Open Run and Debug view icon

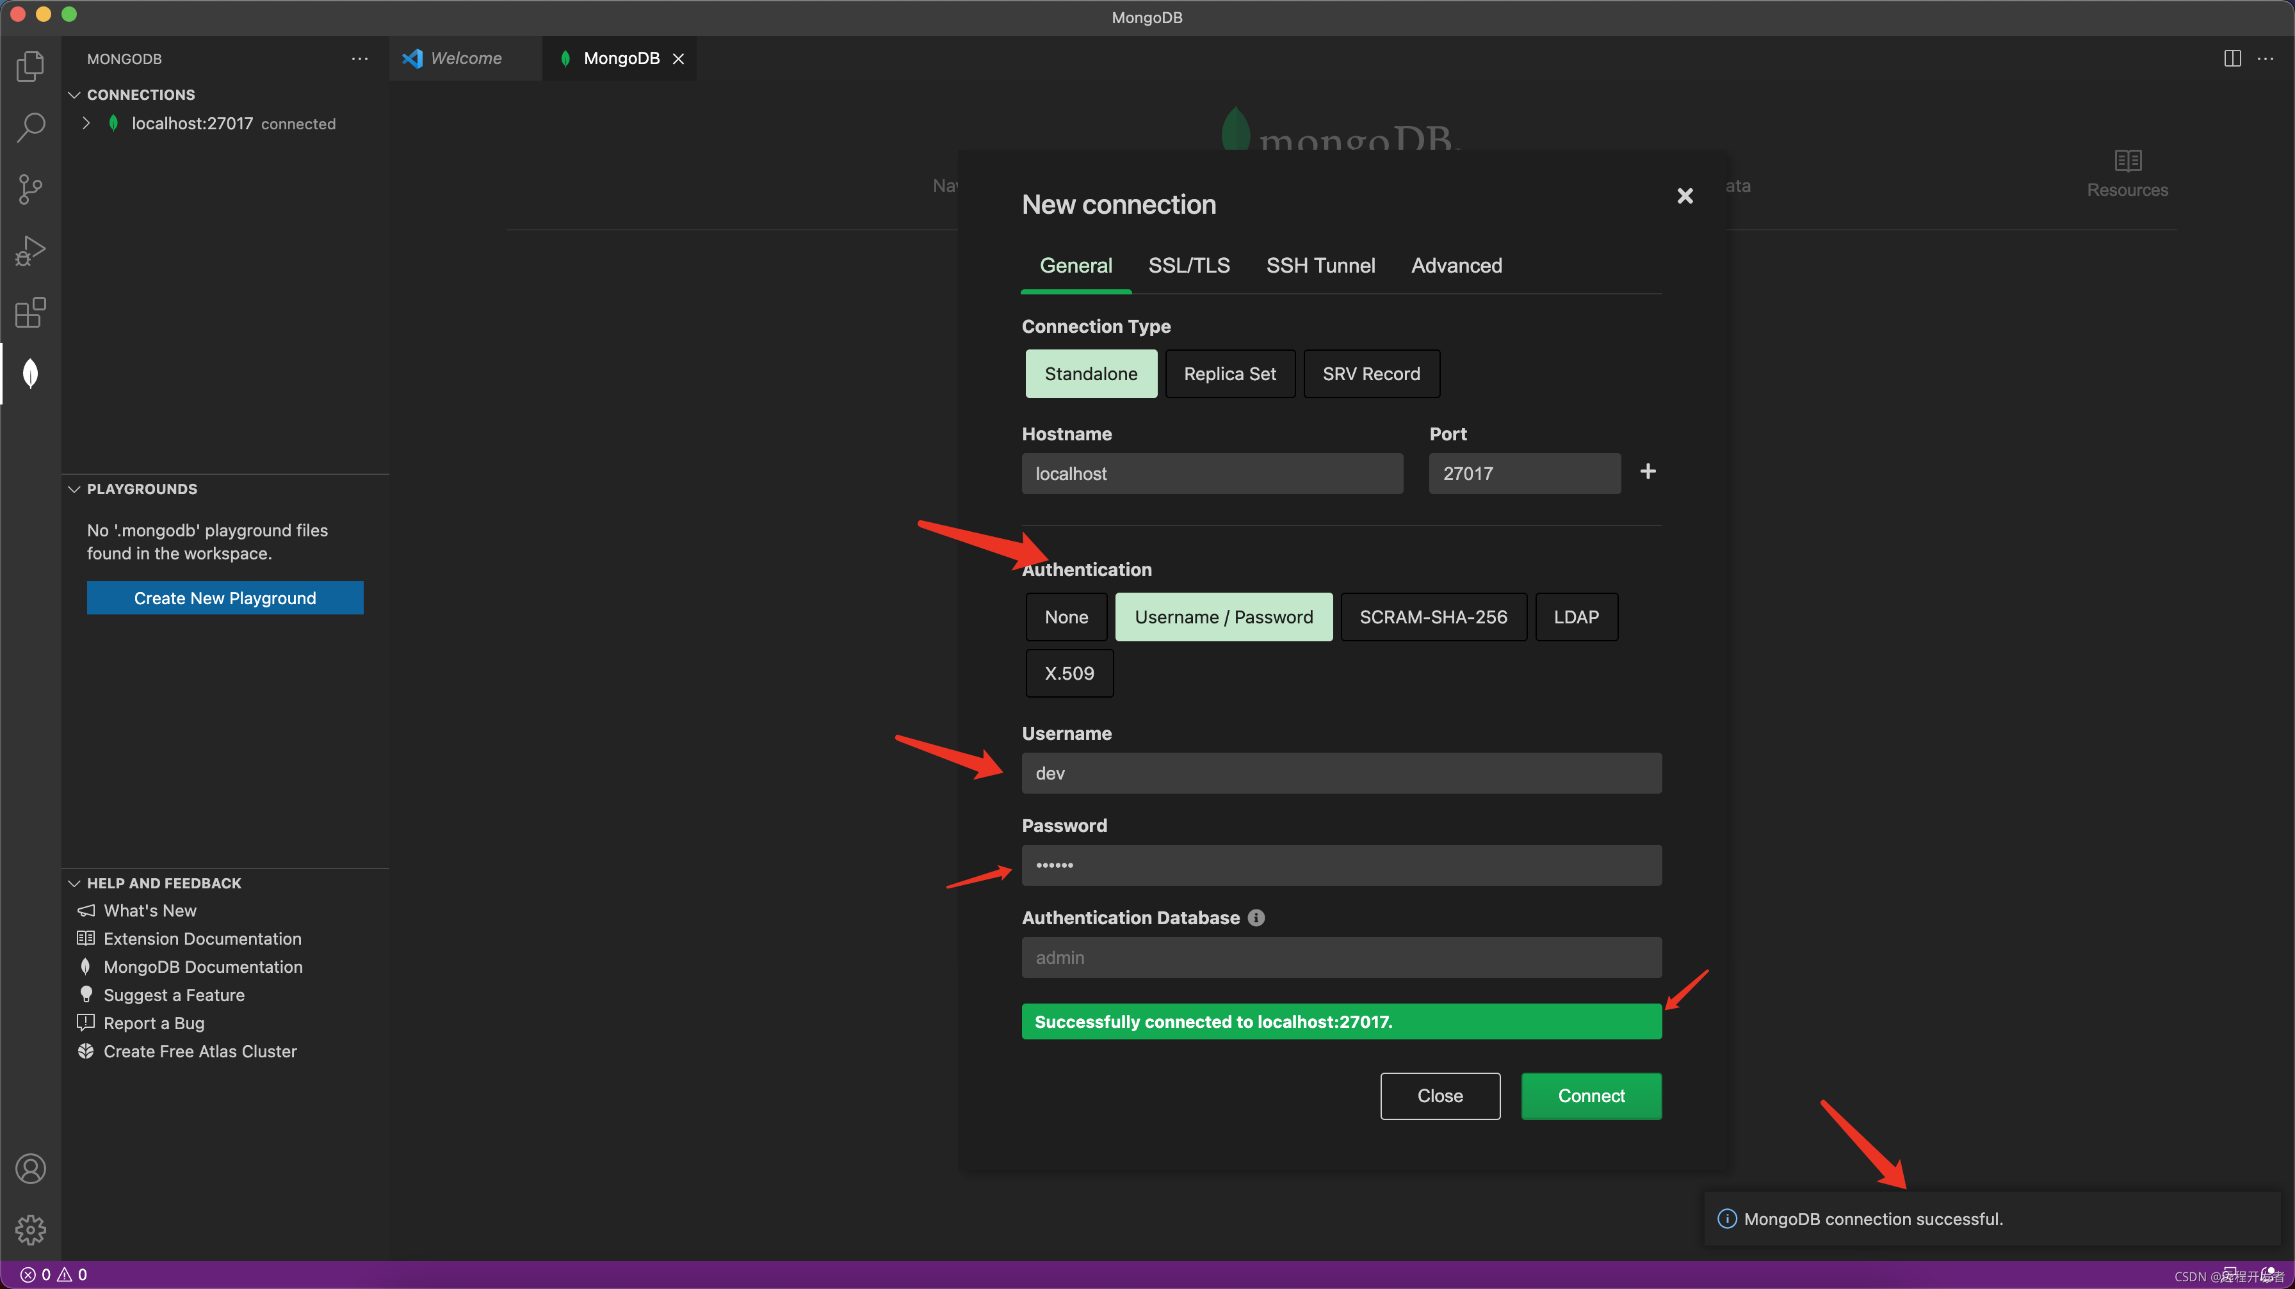click(30, 251)
